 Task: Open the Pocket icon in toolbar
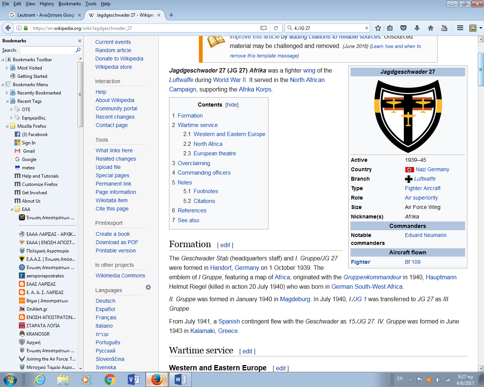(x=403, y=28)
